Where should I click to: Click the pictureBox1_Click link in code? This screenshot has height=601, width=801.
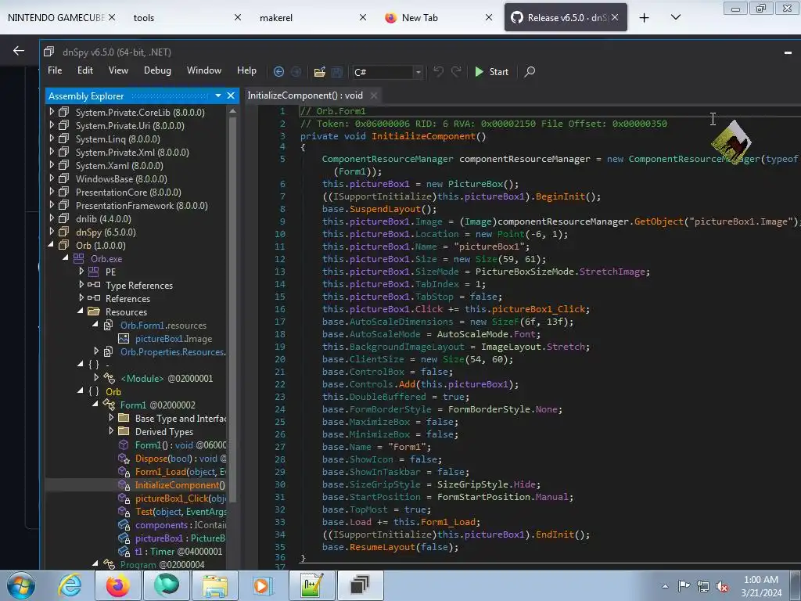(540, 309)
